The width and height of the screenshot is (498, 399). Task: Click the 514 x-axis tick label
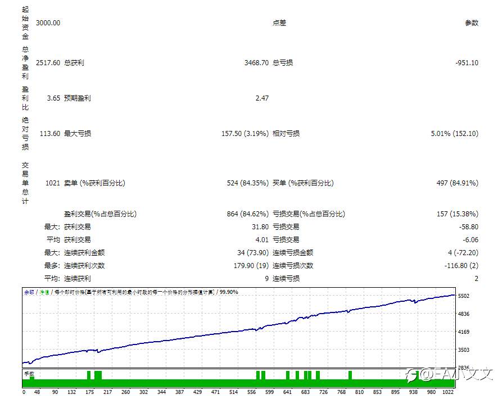(x=233, y=392)
